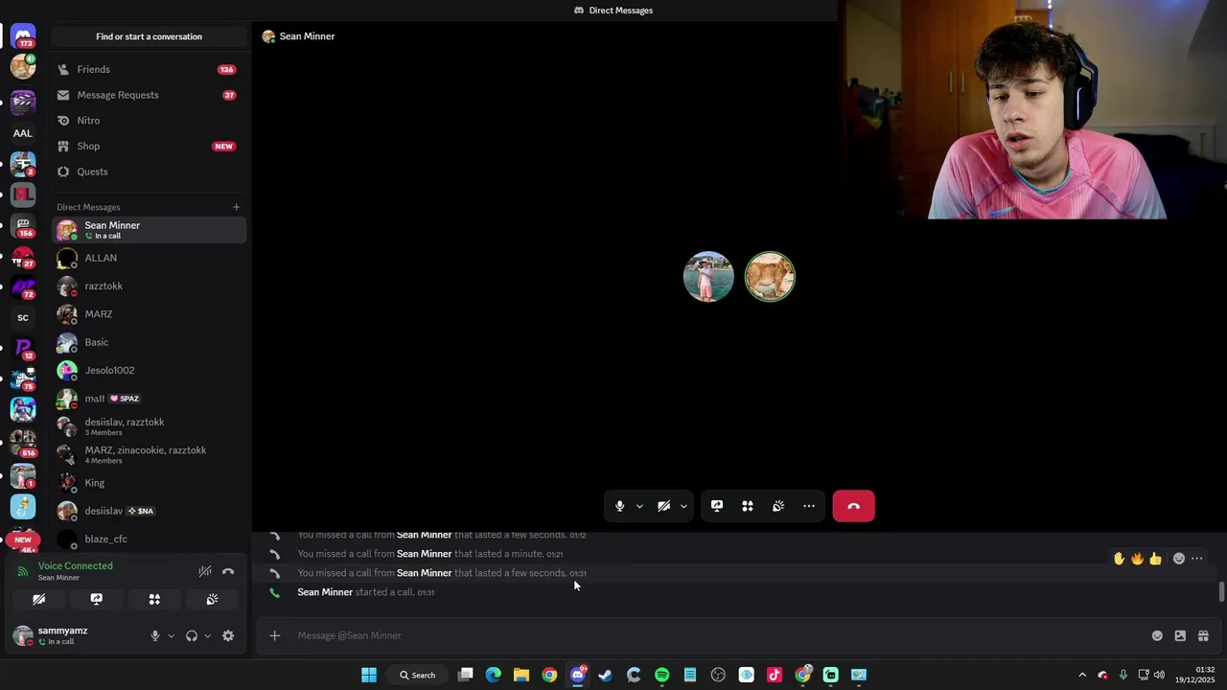Toggle noise suppression in Voice Connected panel
The width and height of the screenshot is (1227, 690).
tap(204, 571)
